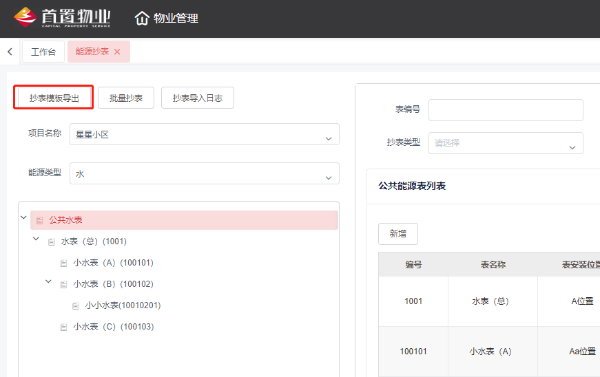
Task: Close the 能源抄表 tab
Action: [117, 52]
